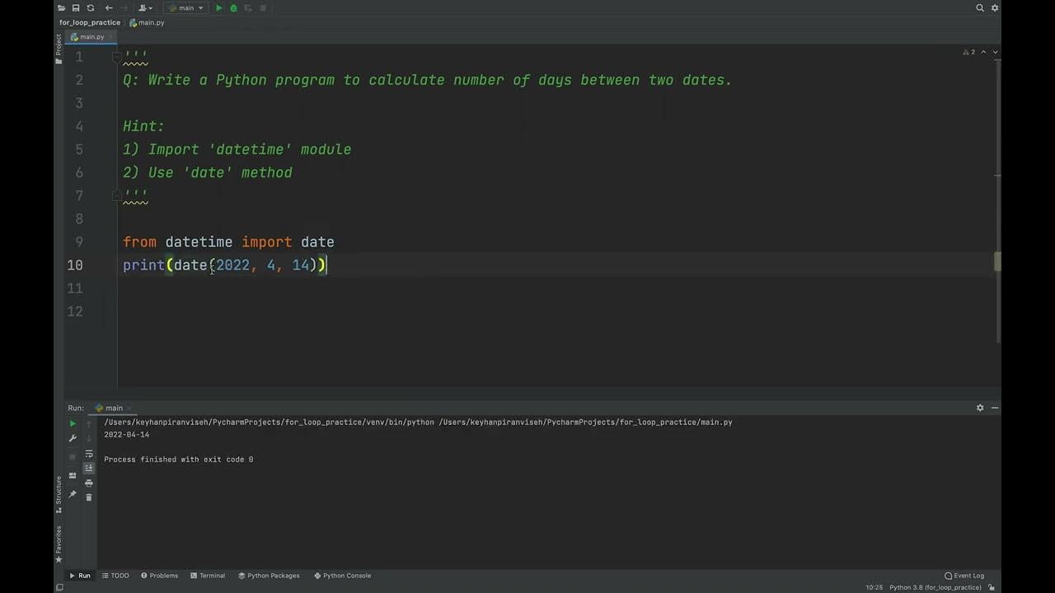Click the editor vertical scrollbar marker

(x=997, y=261)
